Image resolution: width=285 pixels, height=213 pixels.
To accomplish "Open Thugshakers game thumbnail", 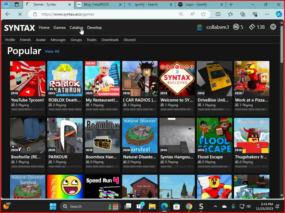I will coord(252,135).
